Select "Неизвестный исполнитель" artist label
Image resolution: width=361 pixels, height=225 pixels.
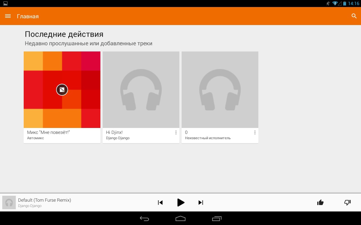coord(208,138)
